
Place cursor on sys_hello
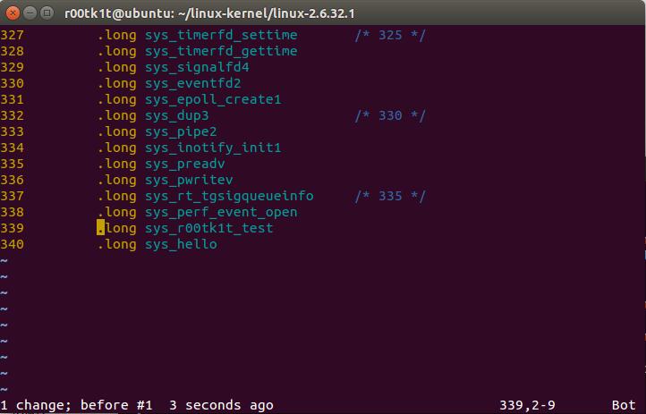pyautogui.click(x=181, y=244)
